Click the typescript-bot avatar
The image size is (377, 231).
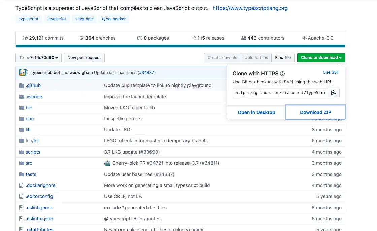pyautogui.click(x=23, y=72)
